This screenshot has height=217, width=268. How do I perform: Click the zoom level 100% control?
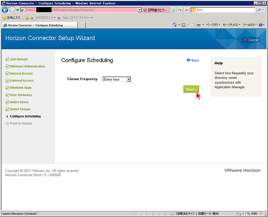point(254,214)
